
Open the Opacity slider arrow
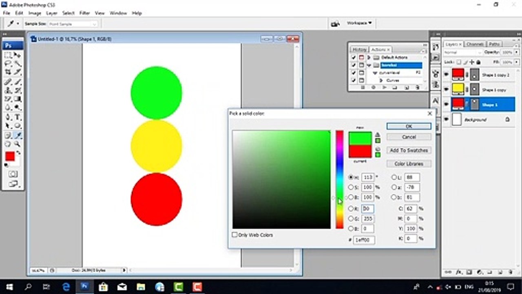[x=516, y=53]
